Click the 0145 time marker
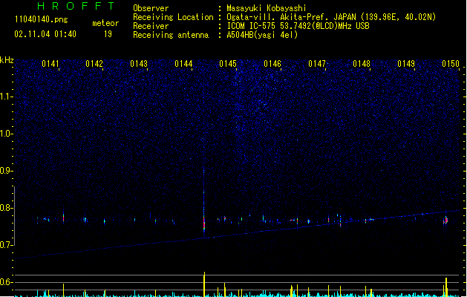The image size is (467, 297). tap(228, 64)
